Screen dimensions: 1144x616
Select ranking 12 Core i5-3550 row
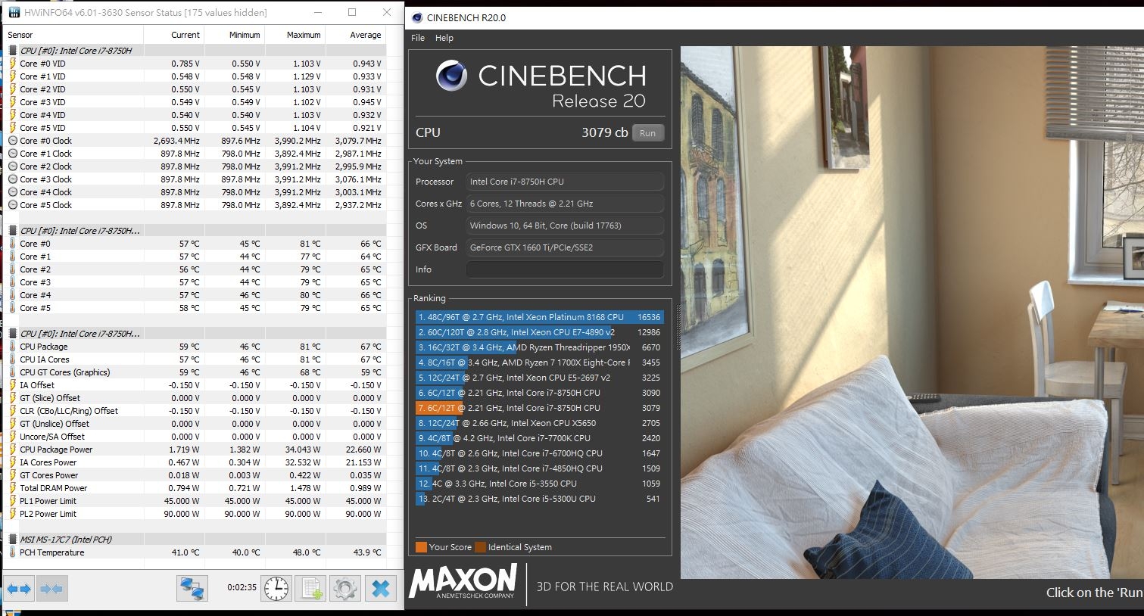click(x=539, y=484)
